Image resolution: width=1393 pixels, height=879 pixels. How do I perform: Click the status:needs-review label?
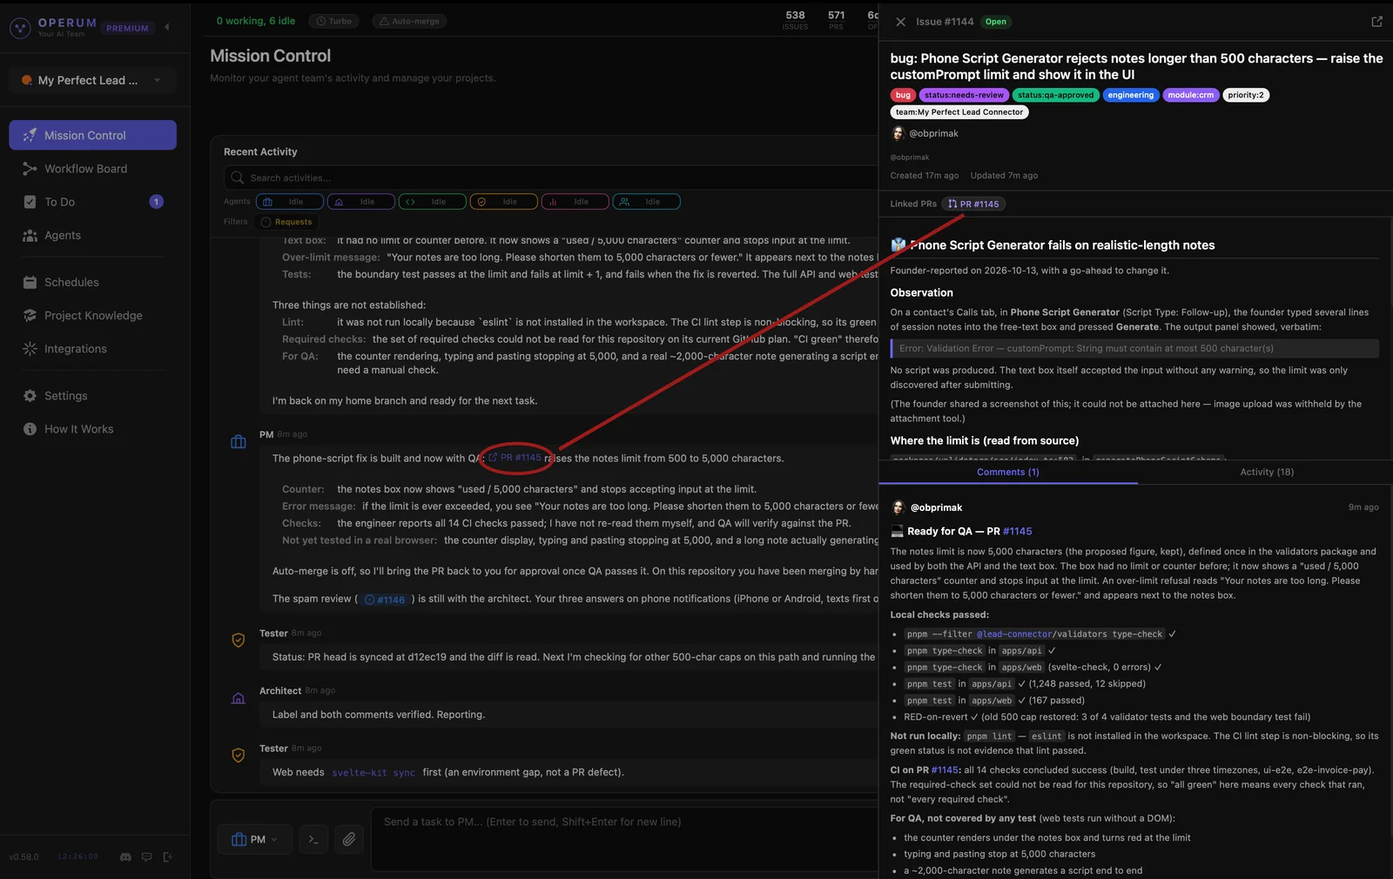click(x=964, y=95)
